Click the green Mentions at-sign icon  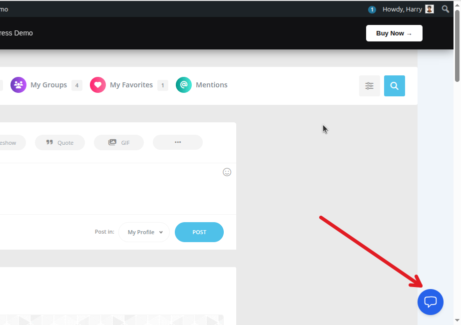coord(184,85)
